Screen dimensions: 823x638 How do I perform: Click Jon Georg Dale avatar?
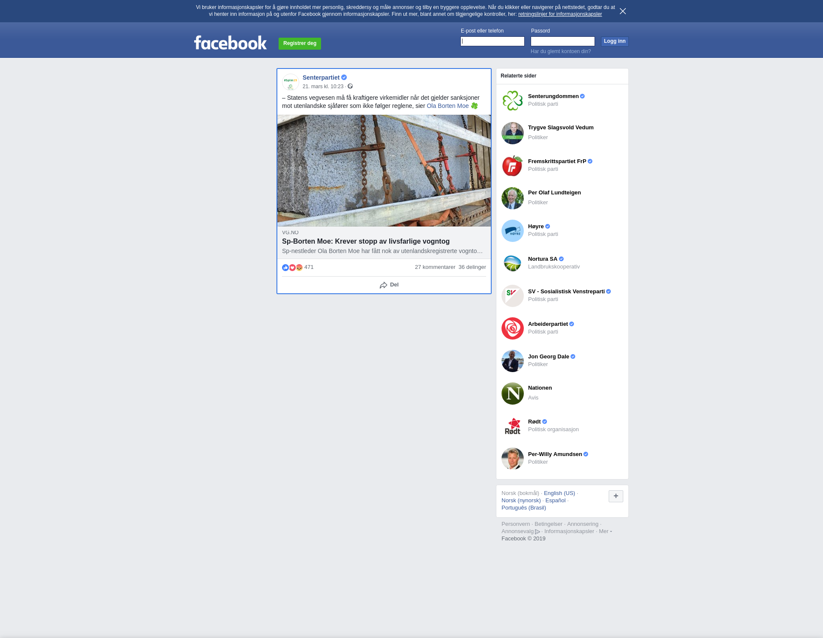[x=513, y=361]
